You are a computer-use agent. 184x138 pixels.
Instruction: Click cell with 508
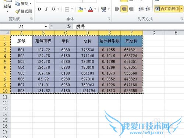(21, 91)
